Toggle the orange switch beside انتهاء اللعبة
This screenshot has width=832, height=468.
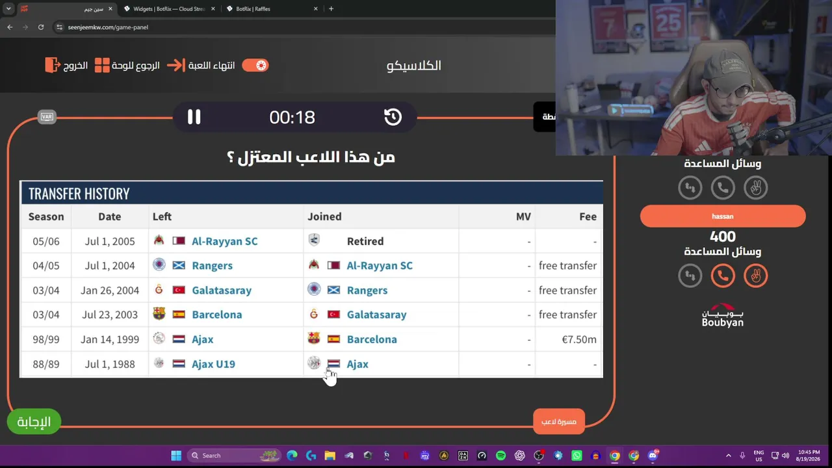pos(255,65)
